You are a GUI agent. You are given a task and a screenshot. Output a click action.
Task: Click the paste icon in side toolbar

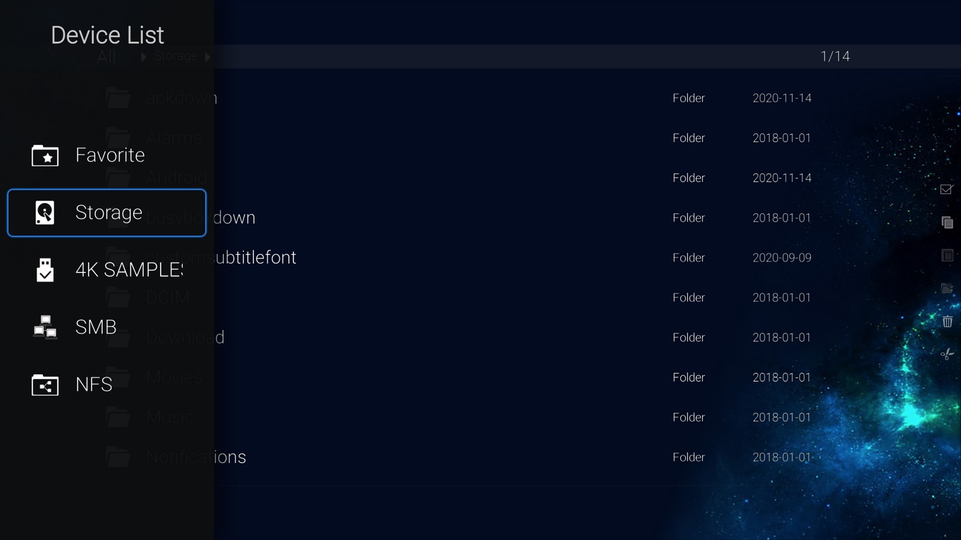[947, 255]
